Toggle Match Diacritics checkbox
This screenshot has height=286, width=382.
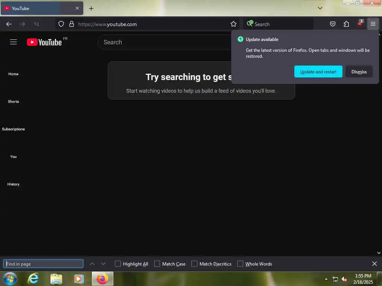pos(194,264)
